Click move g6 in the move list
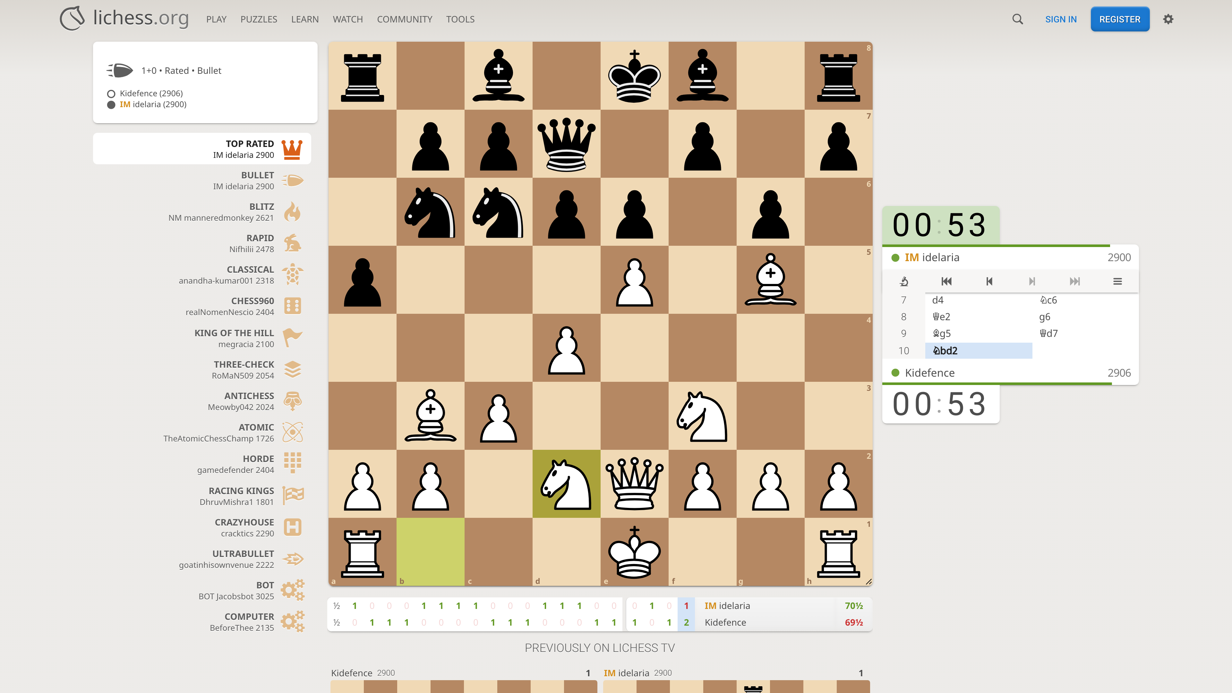 click(x=1085, y=317)
